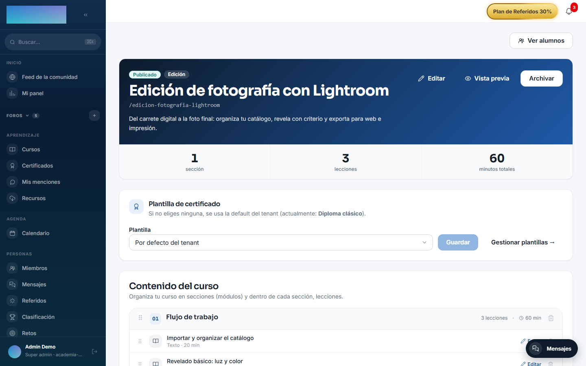This screenshot has height=366, width=586.
Task: Click the Publicado status badge
Action: coord(144,74)
